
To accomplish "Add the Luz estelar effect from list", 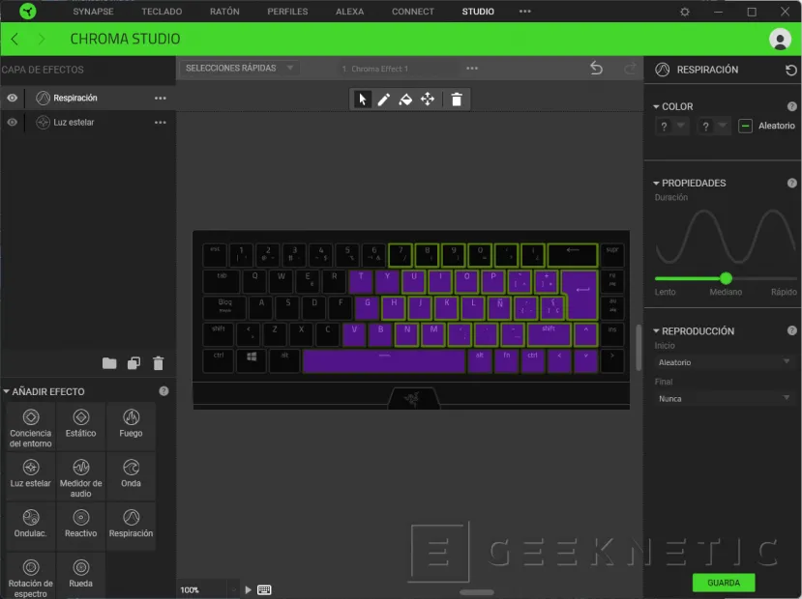I will [31, 477].
